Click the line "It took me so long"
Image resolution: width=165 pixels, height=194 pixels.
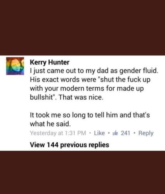(x=90, y=115)
